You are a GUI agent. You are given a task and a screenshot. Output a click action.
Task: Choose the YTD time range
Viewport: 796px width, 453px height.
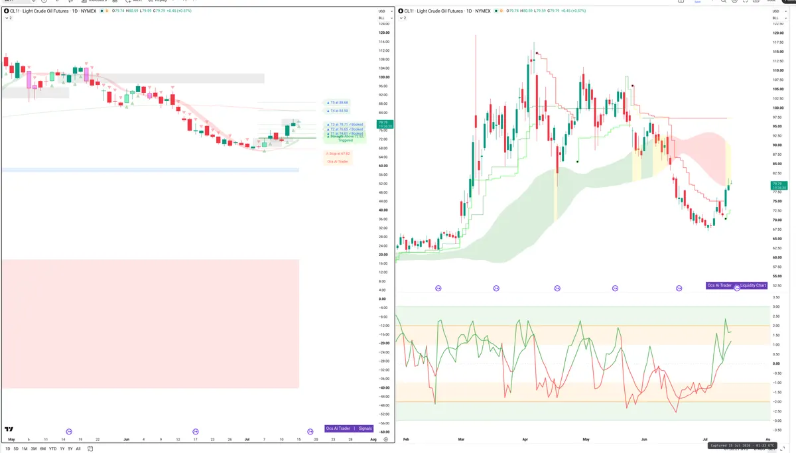(52, 448)
